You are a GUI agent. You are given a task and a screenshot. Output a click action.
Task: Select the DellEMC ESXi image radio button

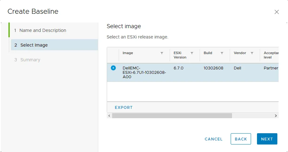click(x=113, y=68)
